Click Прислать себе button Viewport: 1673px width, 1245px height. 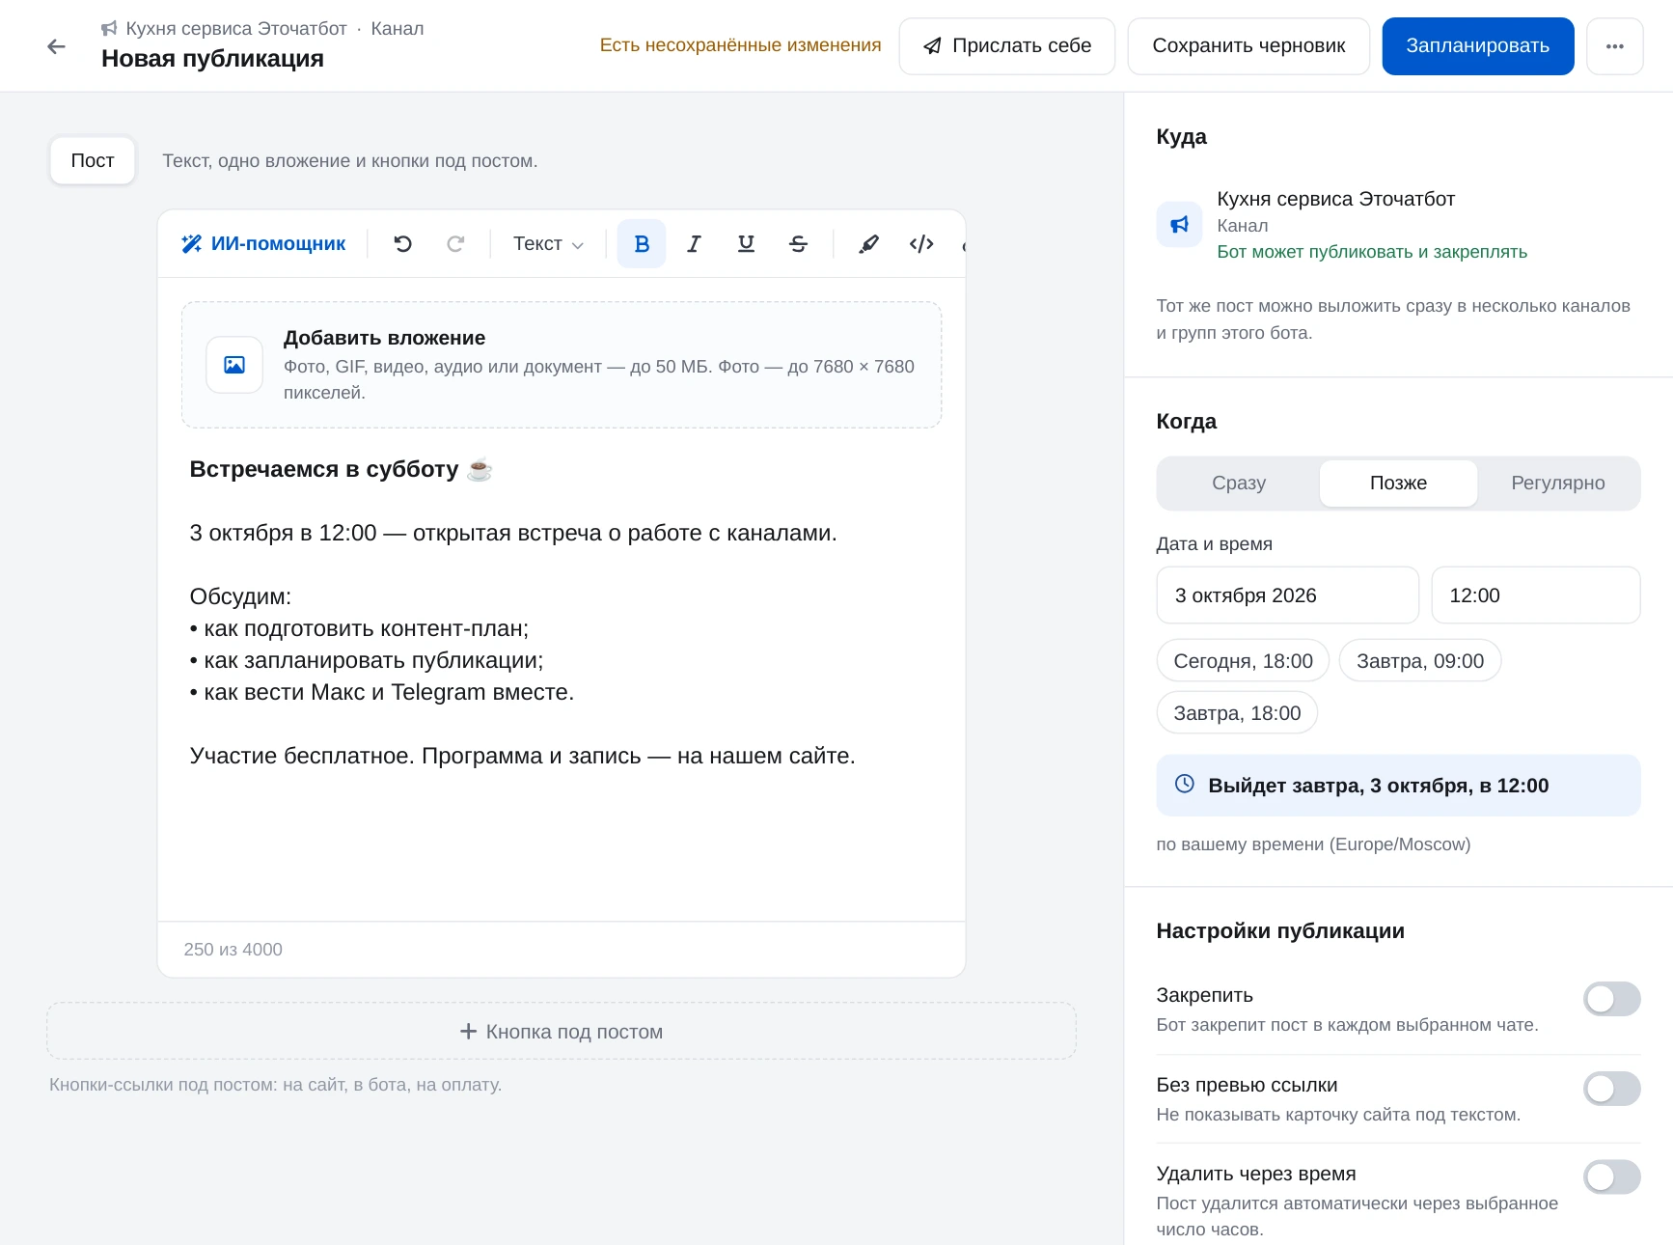pyautogui.click(x=1006, y=46)
